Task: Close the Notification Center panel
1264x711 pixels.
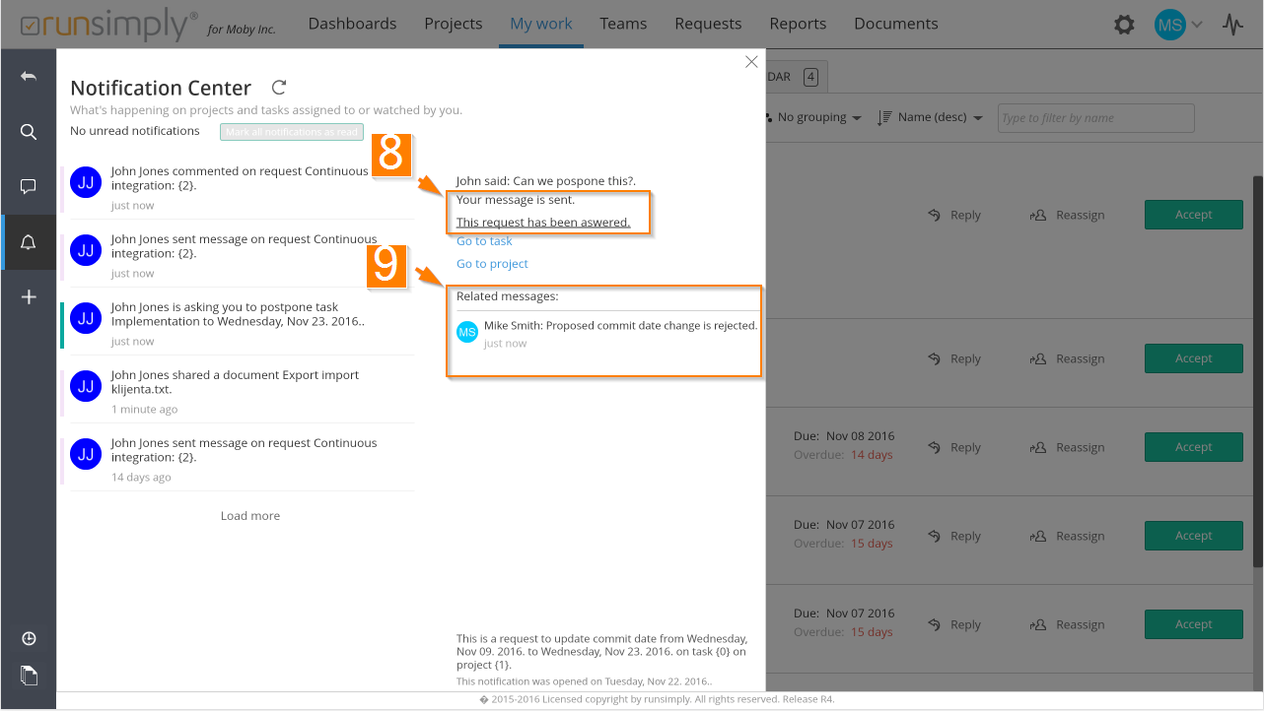Action: (751, 62)
